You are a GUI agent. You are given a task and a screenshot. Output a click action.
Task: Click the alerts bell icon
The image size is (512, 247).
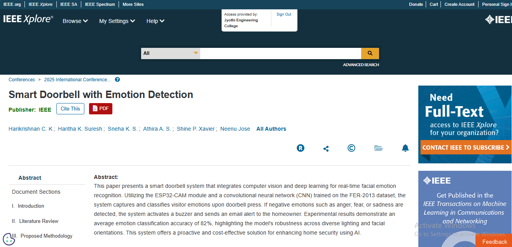click(405, 148)
